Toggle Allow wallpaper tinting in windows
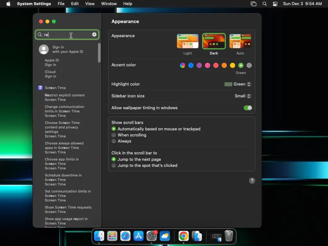328x246 pixels. [x=248, y=108]
